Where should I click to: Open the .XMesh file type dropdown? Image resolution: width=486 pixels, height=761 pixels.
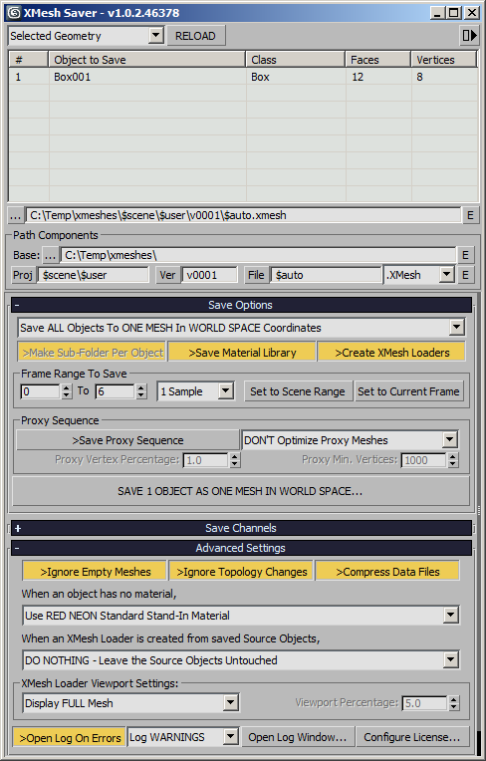coord(419,275)
